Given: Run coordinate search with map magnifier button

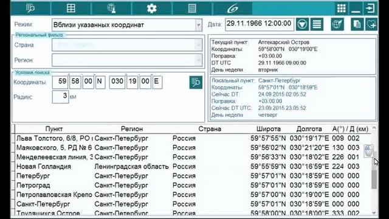Looking at the screenshot, I should pos(196,82).
